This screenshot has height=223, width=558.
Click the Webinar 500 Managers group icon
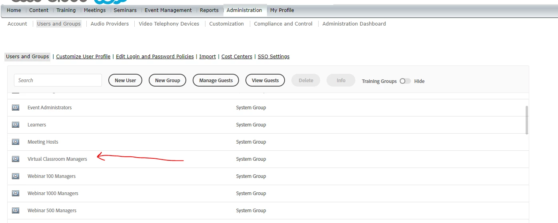pos(16,211)
